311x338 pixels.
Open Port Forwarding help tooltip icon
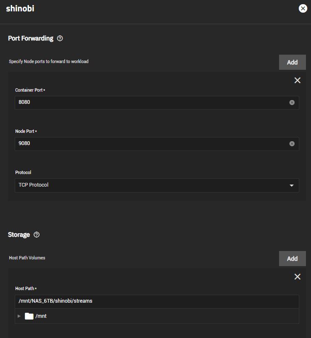coord(60,38)
